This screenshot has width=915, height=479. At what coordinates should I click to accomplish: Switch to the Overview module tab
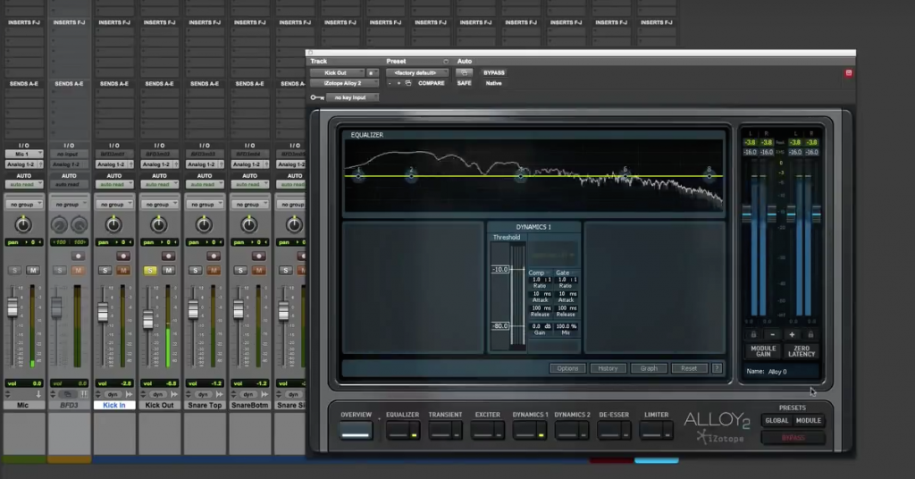pos(356,431)
